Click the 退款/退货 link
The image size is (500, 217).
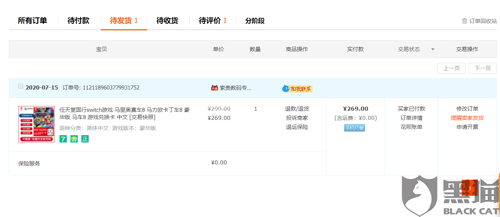pyautogui.click(x=297, y=109)
